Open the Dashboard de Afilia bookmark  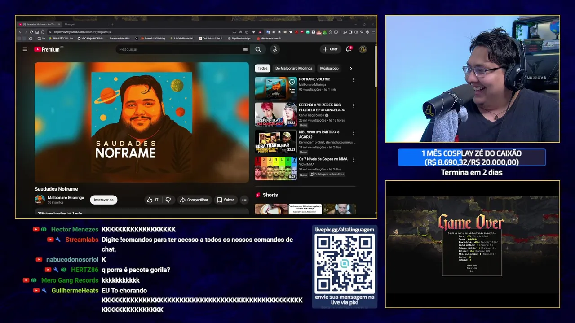[x=120, y=39]
